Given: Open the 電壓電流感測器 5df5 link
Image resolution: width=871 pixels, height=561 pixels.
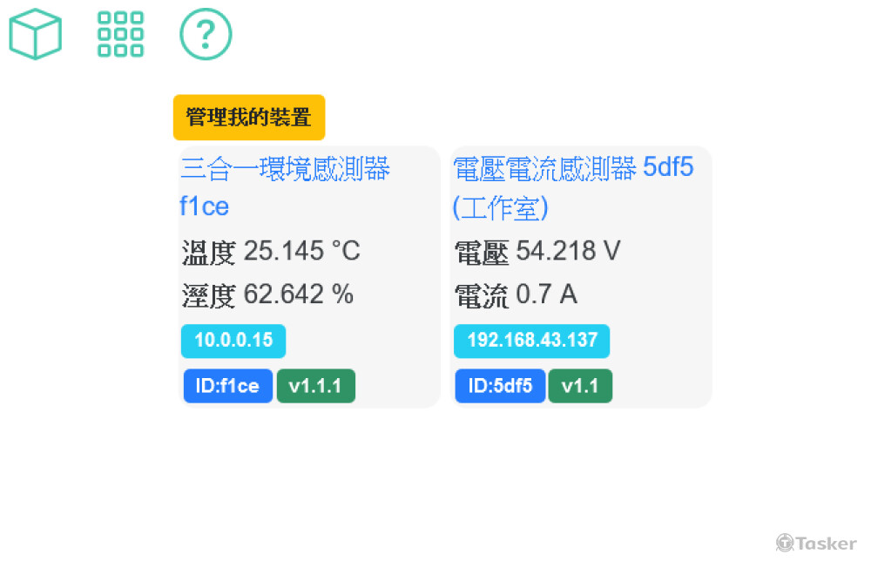Looking at the screenshot, I should pos(573,186).
